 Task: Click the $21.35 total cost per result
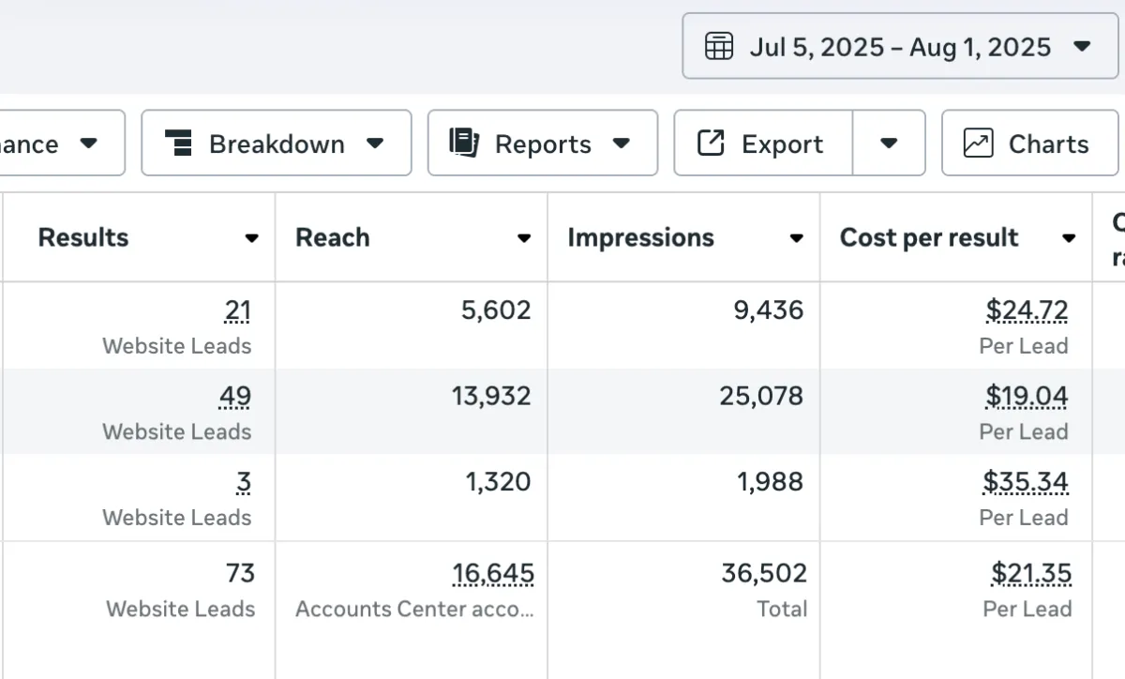point(1031,573)
